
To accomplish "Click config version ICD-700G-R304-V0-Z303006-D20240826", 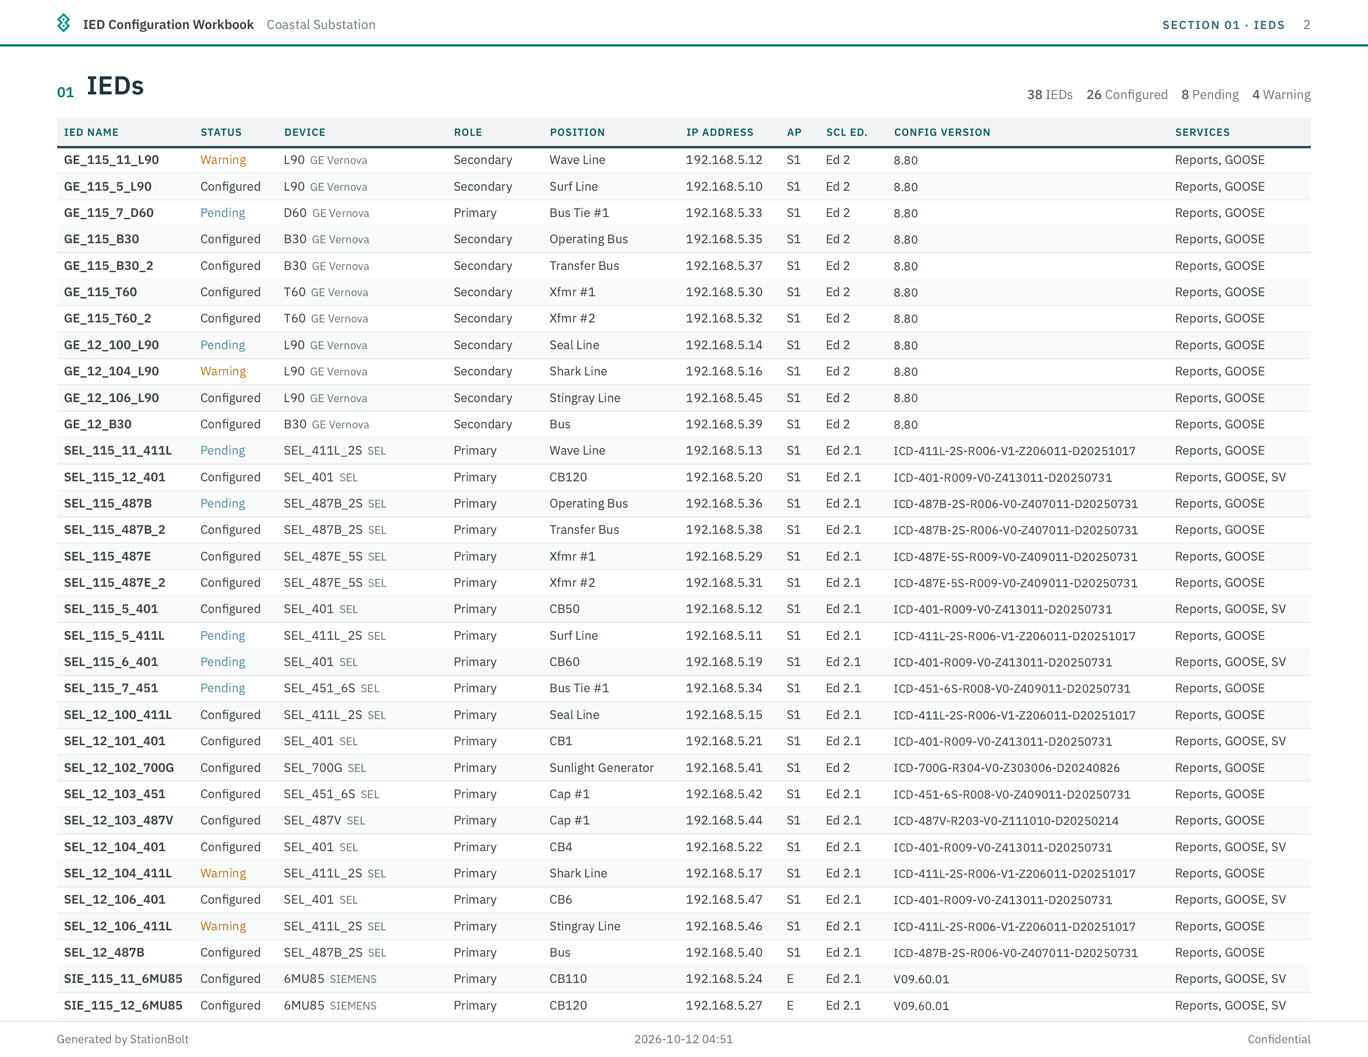I will pyautogui.click(x=1006, y=768).
